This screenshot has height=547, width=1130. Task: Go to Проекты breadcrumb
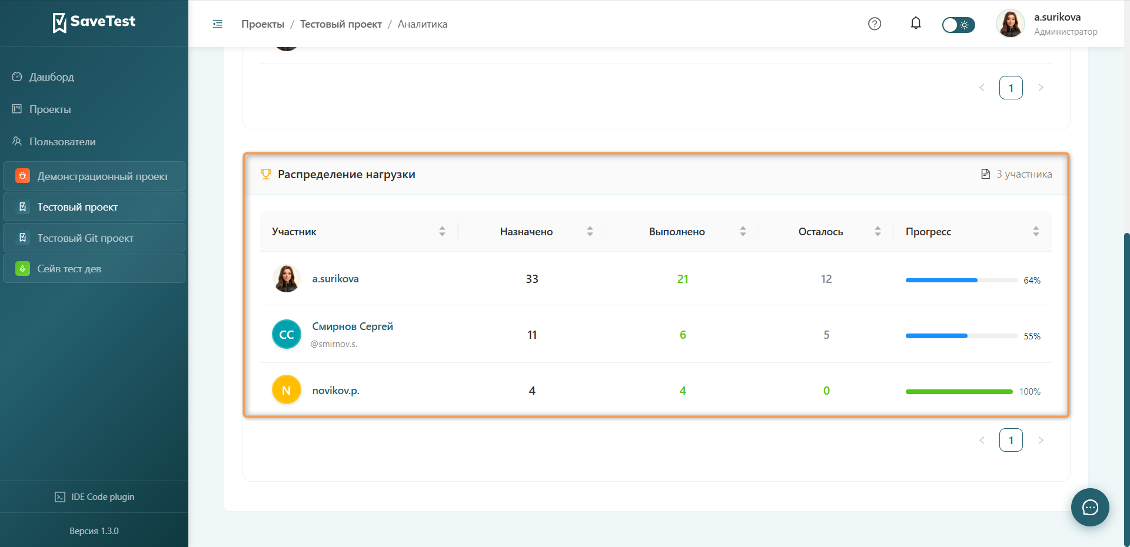[262, 24]
